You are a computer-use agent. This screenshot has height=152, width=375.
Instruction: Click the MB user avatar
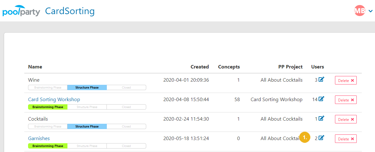(360, 11)
